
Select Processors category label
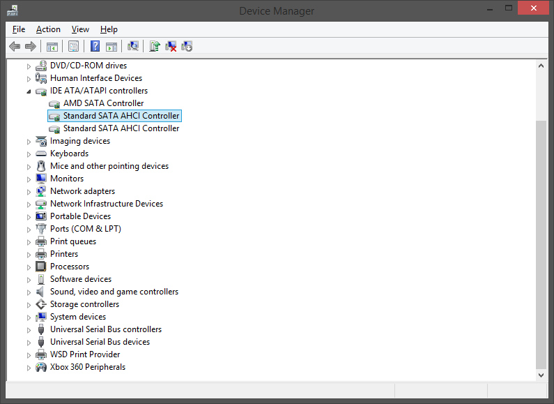point(70,267)
